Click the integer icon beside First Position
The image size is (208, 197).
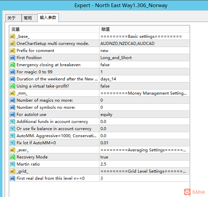[x=13, y=58]
